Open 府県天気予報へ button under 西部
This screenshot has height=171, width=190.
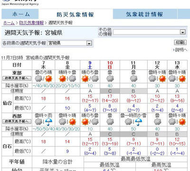(17, 122)
